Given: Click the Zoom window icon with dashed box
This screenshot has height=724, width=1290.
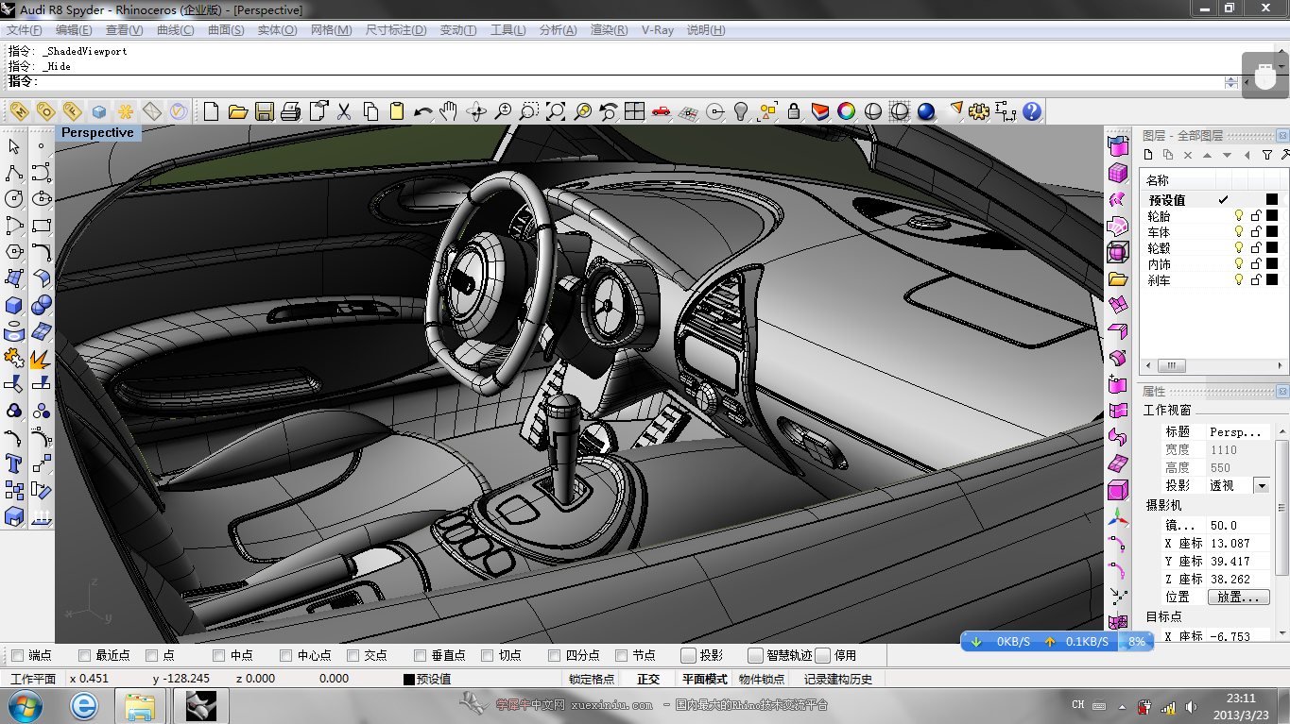Looking at the screenshot, I should point(529,111).
